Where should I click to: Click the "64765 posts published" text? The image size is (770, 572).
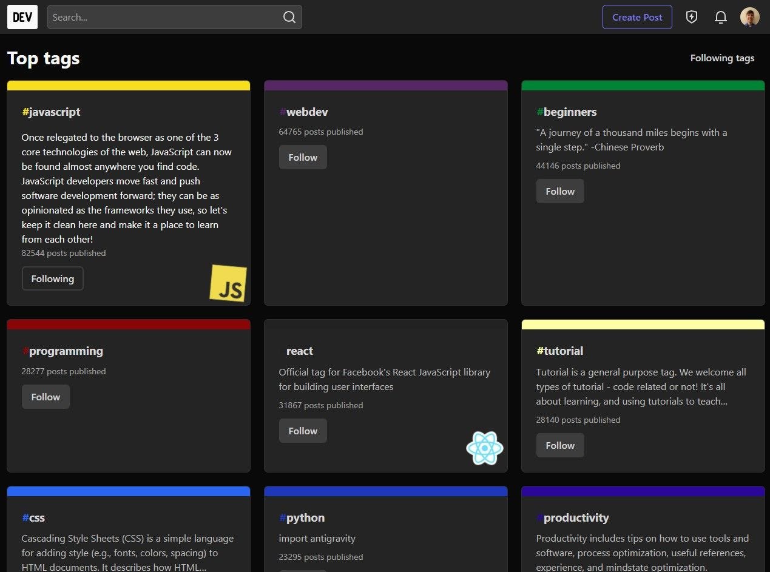coord(321,132)
